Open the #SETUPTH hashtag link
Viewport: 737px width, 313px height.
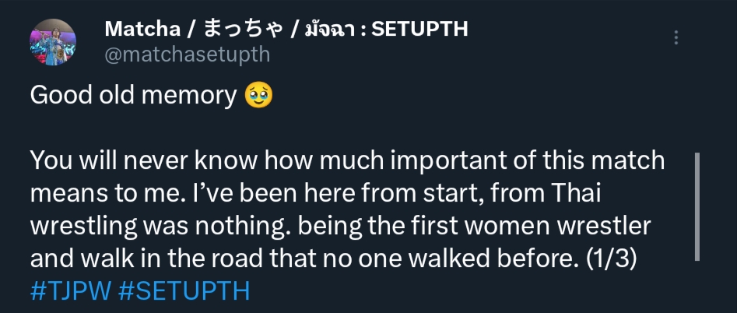[x=184, y=291]
